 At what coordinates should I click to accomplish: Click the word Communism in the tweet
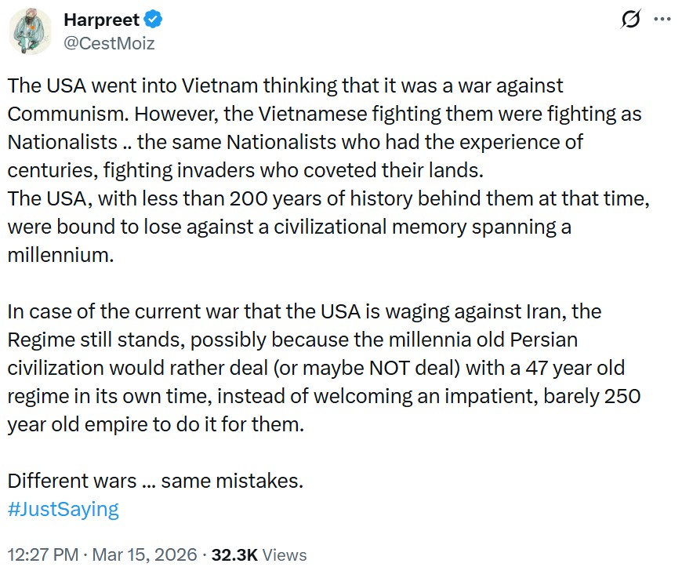[67, 114]
